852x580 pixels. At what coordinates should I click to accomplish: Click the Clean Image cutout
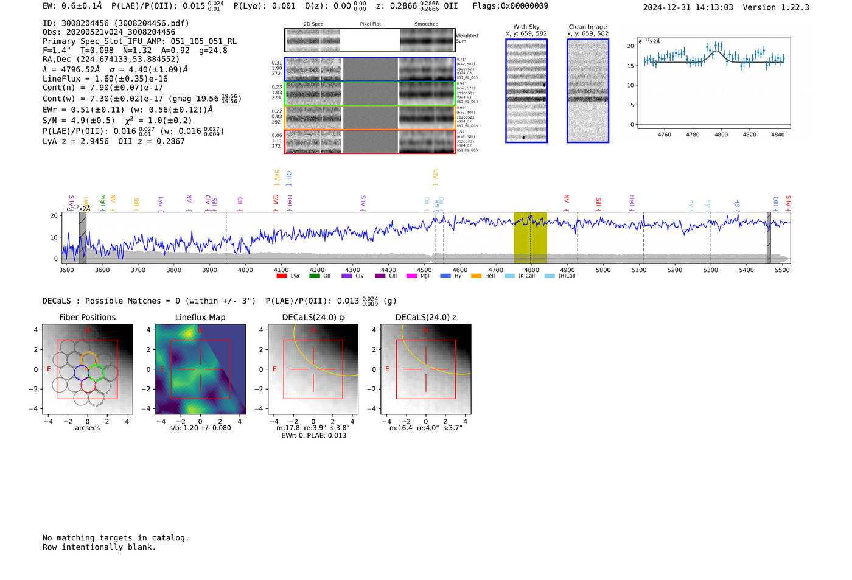[588, 91]
